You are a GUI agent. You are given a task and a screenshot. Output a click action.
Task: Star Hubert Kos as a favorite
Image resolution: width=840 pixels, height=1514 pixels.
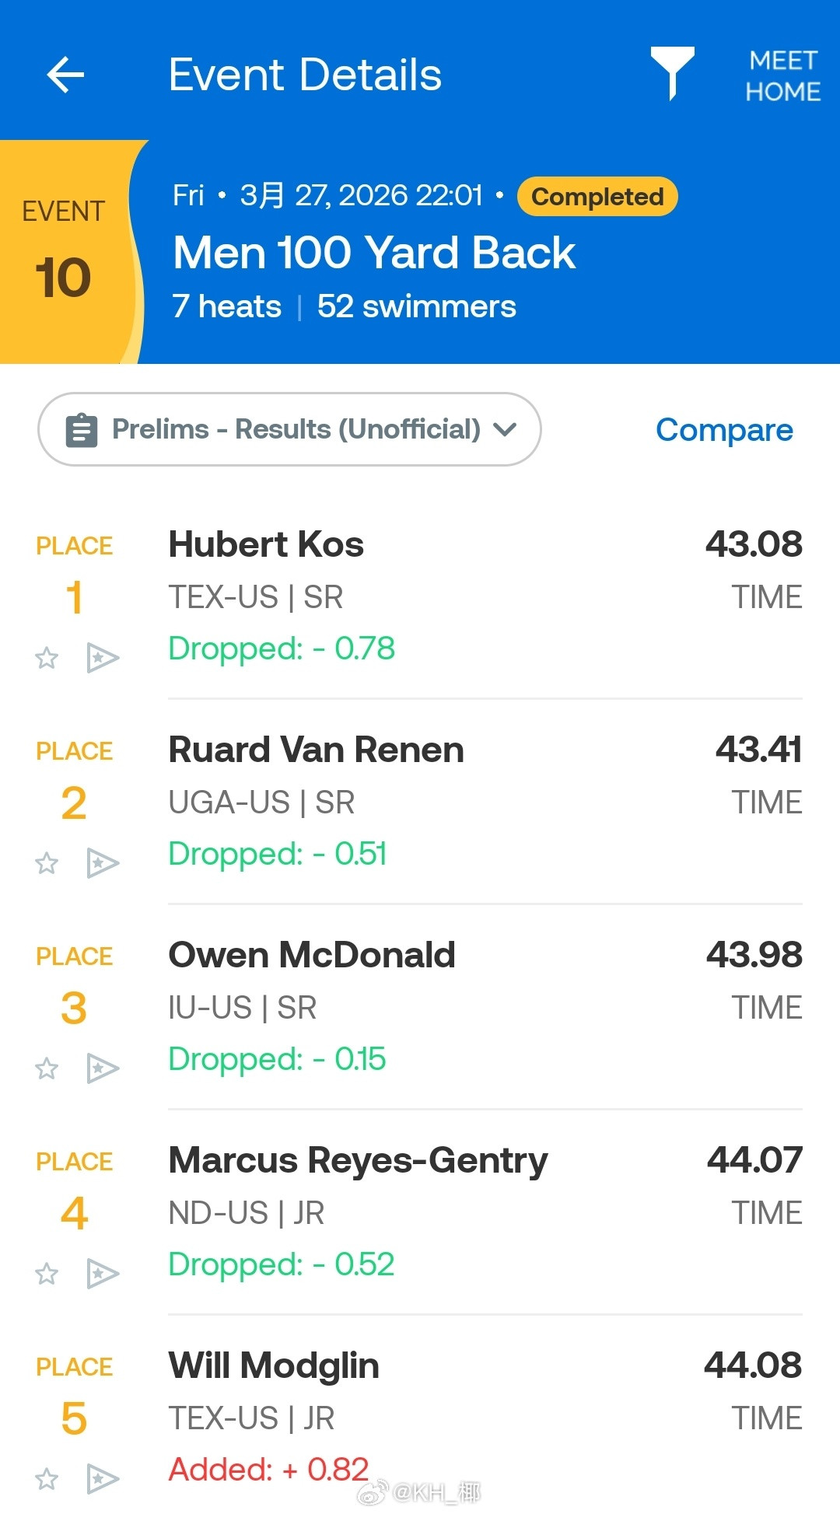point(47,658)
